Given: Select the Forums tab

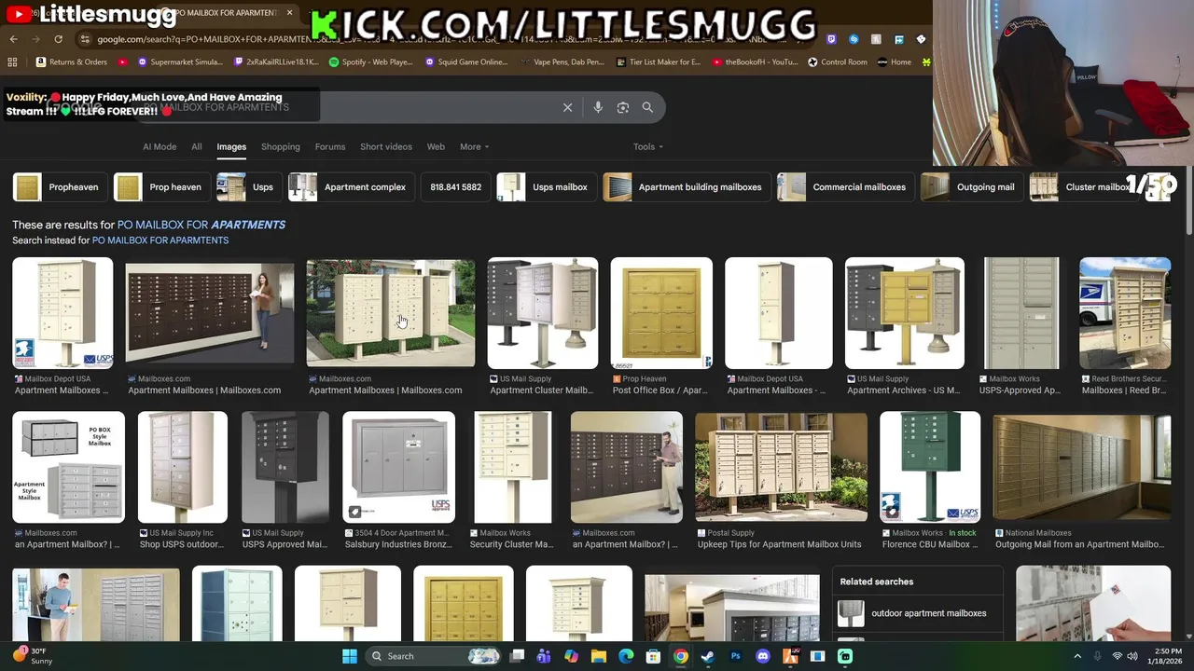Looking at the screenshot, I should pos(330,146).
